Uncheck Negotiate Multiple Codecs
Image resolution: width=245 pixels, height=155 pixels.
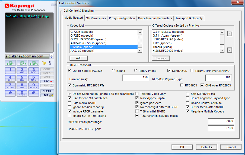point(188,111)
